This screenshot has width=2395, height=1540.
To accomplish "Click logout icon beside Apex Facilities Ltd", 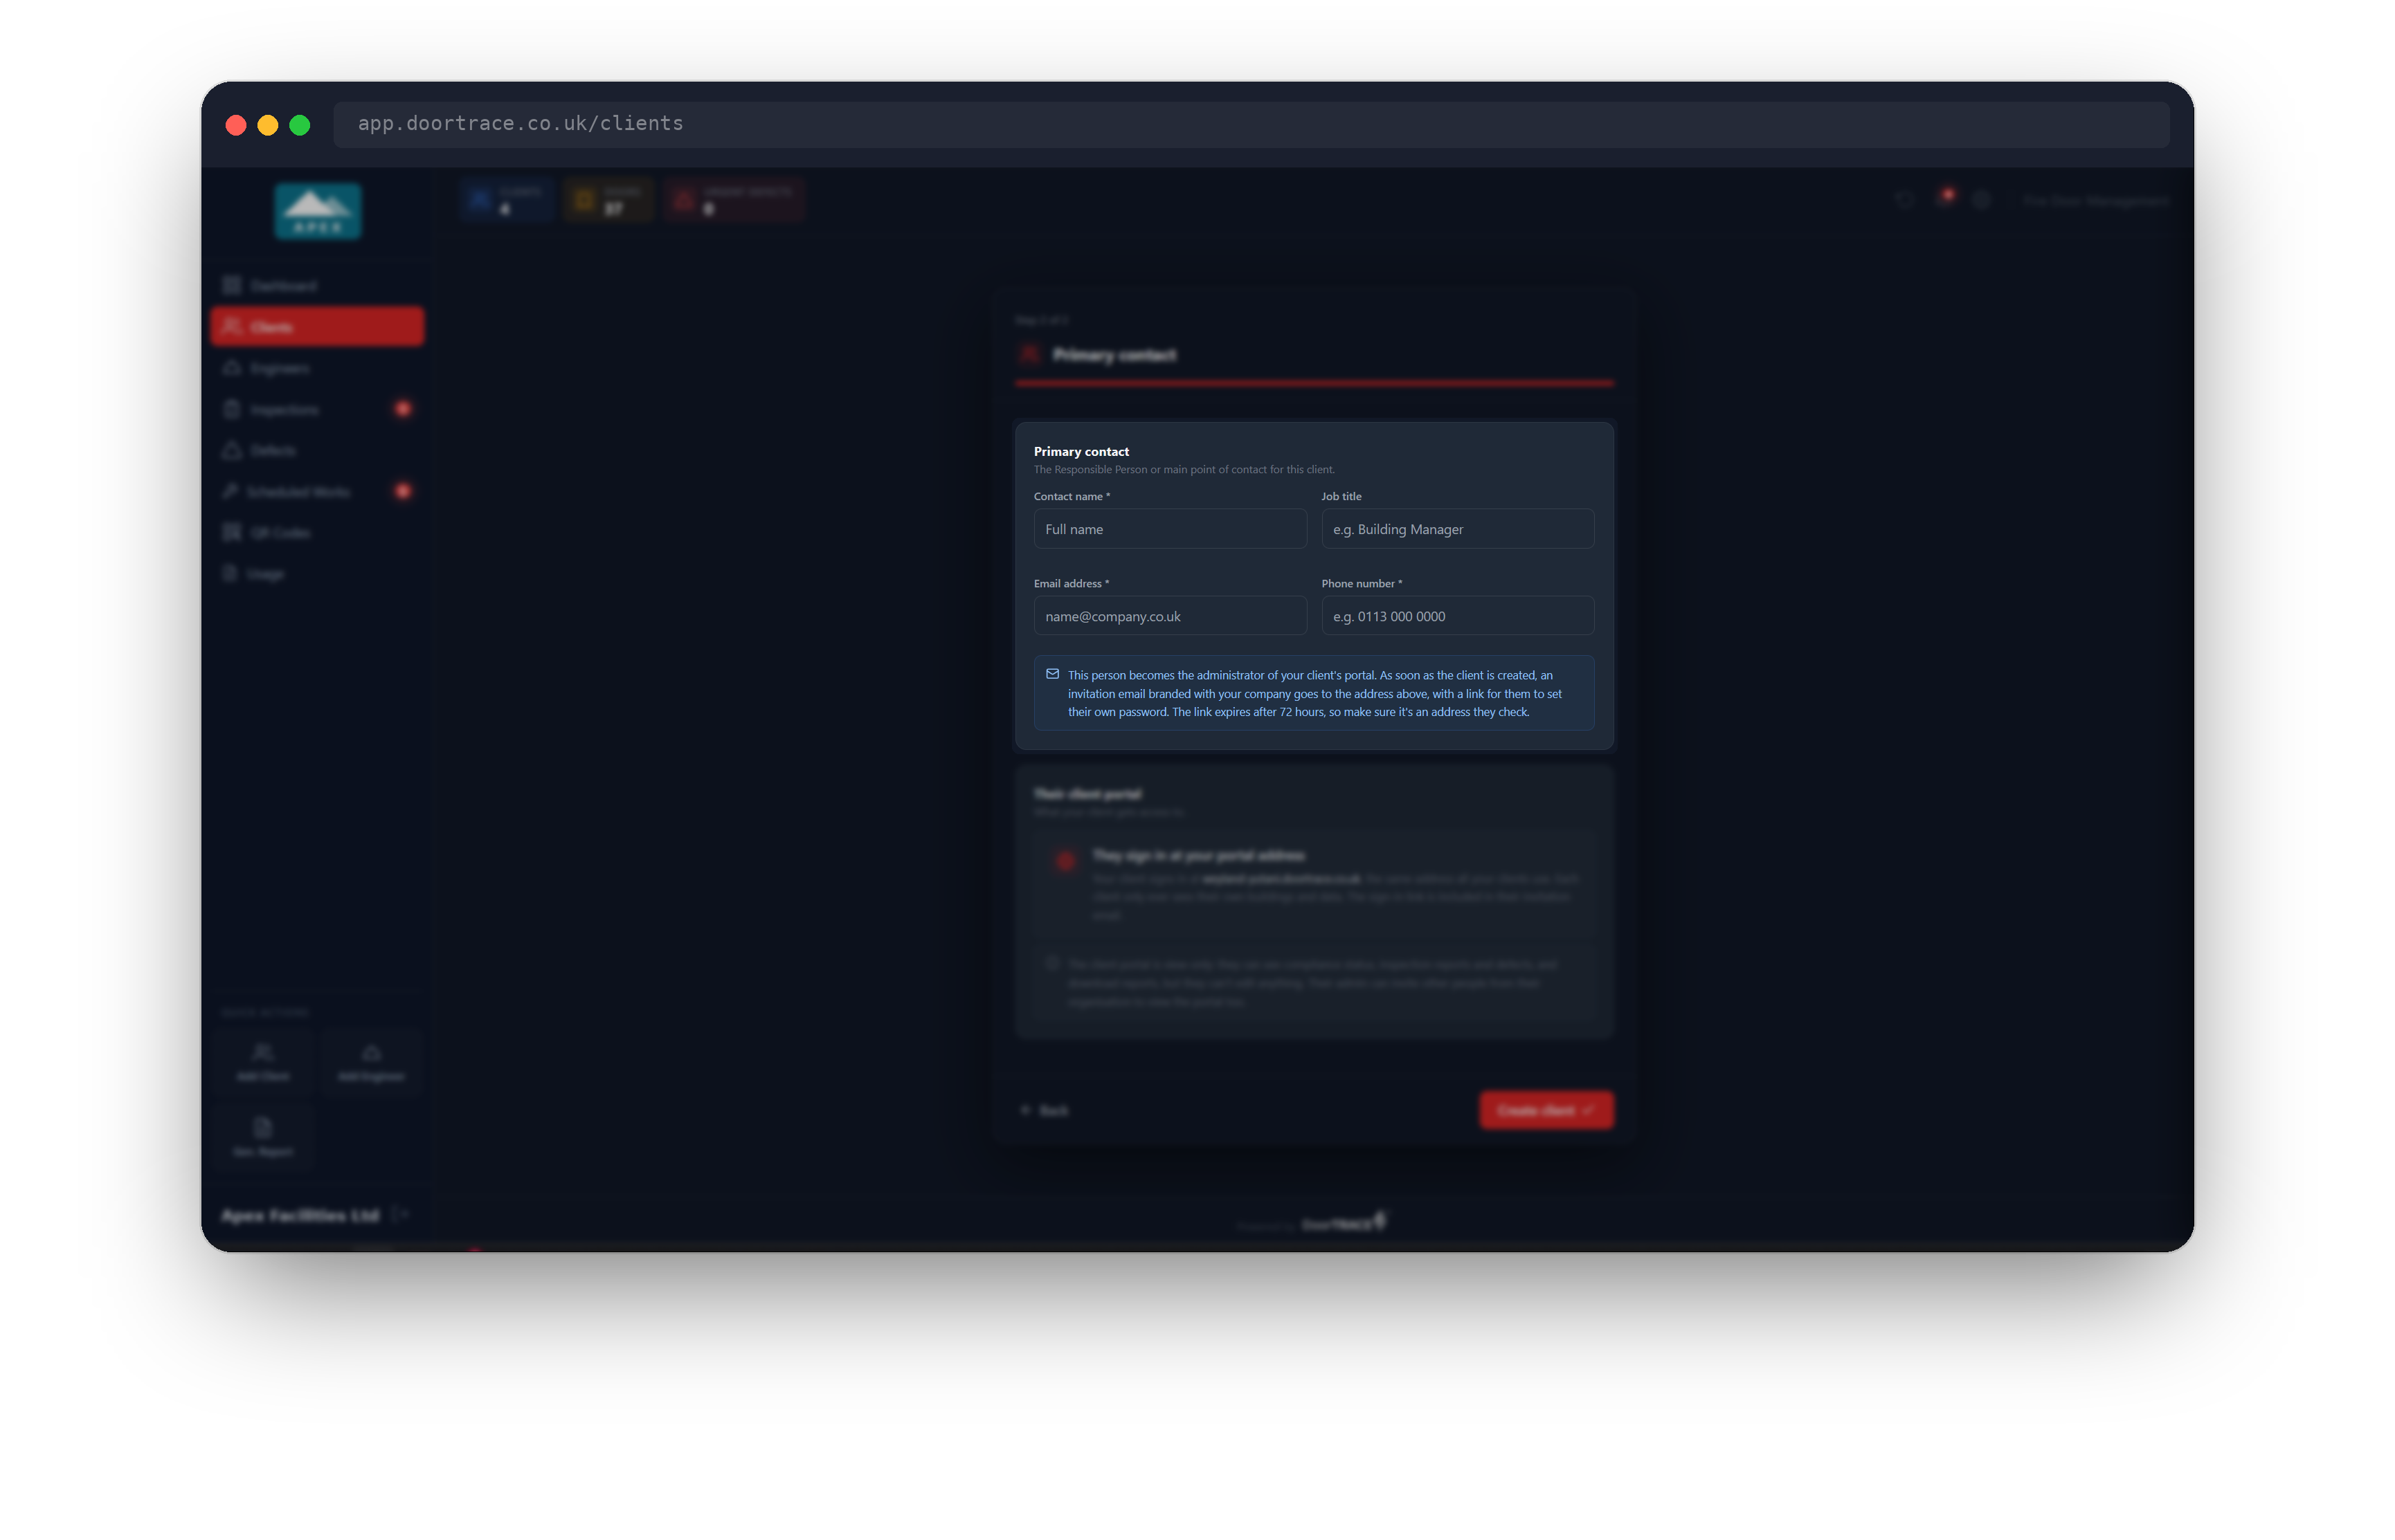I will pos(400,1215).
